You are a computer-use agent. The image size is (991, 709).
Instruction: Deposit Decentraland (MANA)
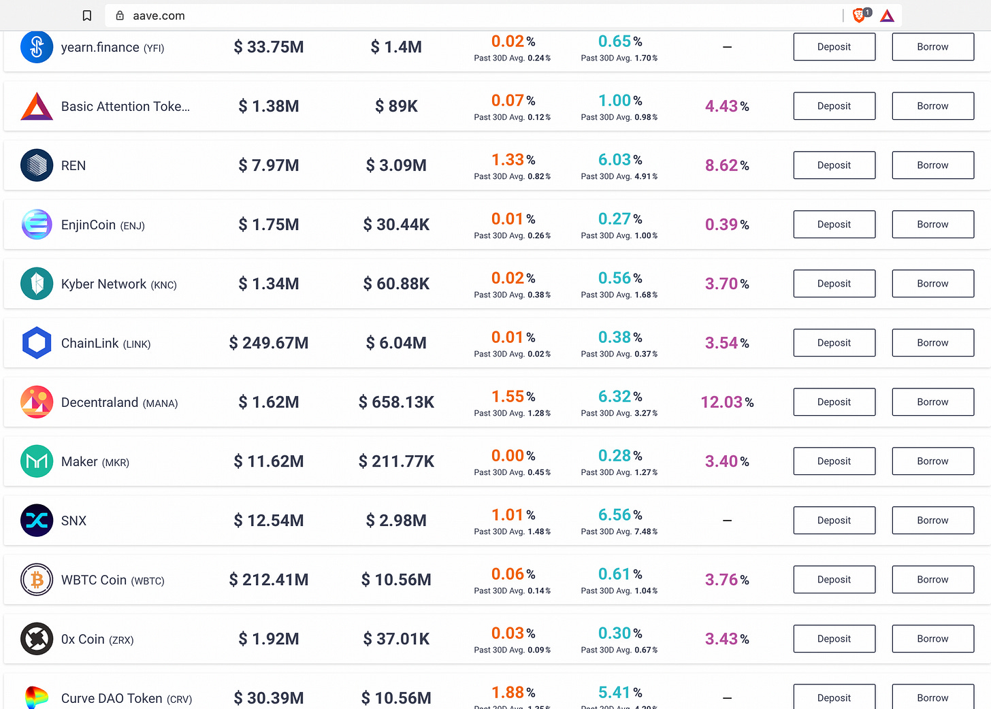click(x=834, y=402)
